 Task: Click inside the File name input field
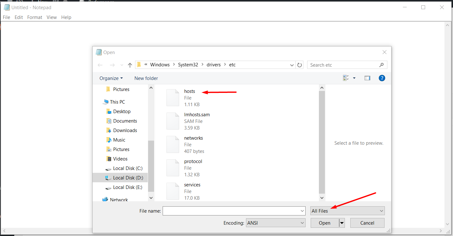click(231, 211)
